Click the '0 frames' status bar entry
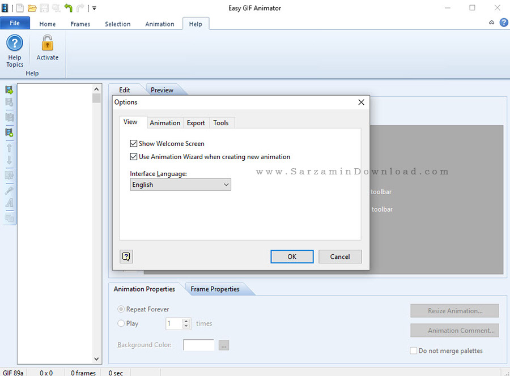 point(83,373)
